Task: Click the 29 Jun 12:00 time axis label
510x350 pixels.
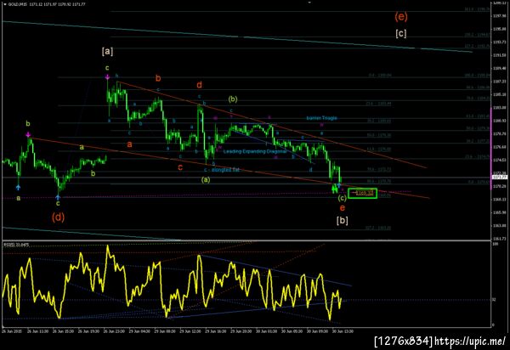Action: click(190, 331)
